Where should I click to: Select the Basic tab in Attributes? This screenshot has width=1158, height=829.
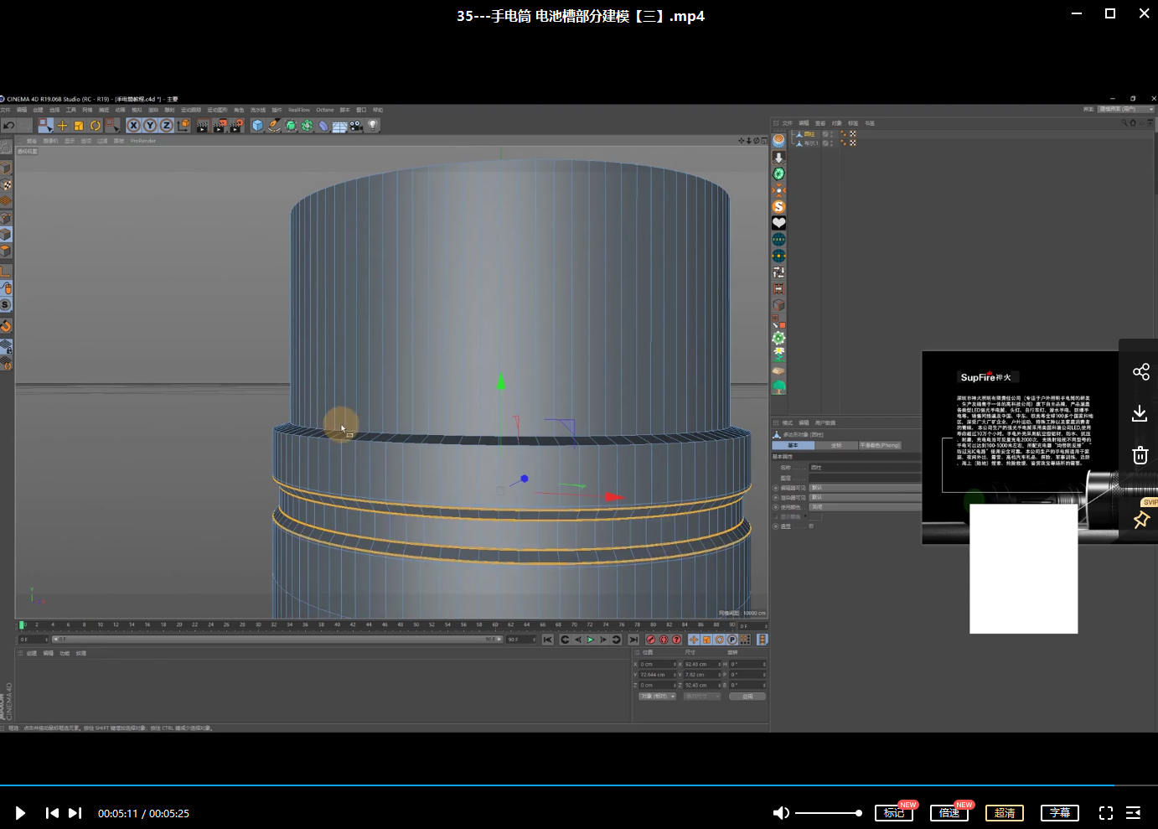[x=793, y=445]
